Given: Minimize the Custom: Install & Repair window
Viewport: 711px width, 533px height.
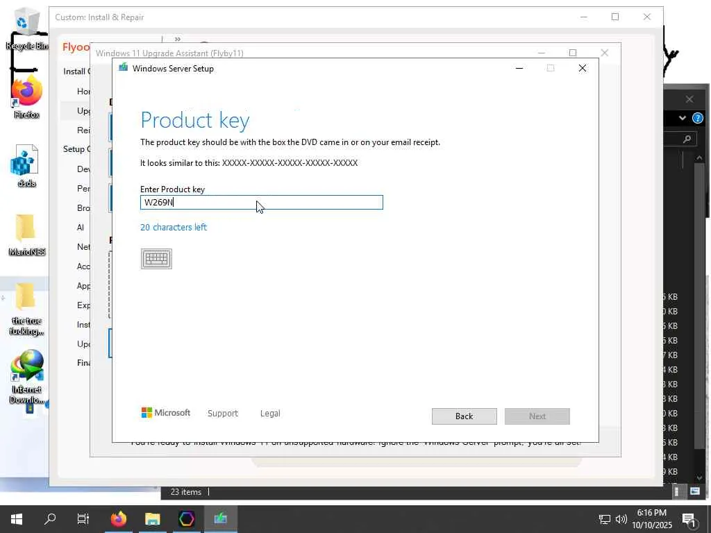Looking at the screenshot, I should click(x=583, y=17).
